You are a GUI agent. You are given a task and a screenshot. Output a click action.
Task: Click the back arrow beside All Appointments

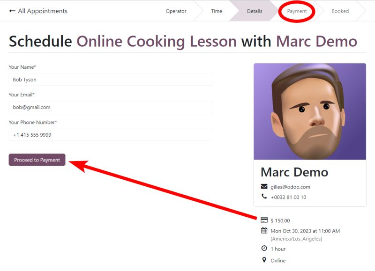[12, 11]
